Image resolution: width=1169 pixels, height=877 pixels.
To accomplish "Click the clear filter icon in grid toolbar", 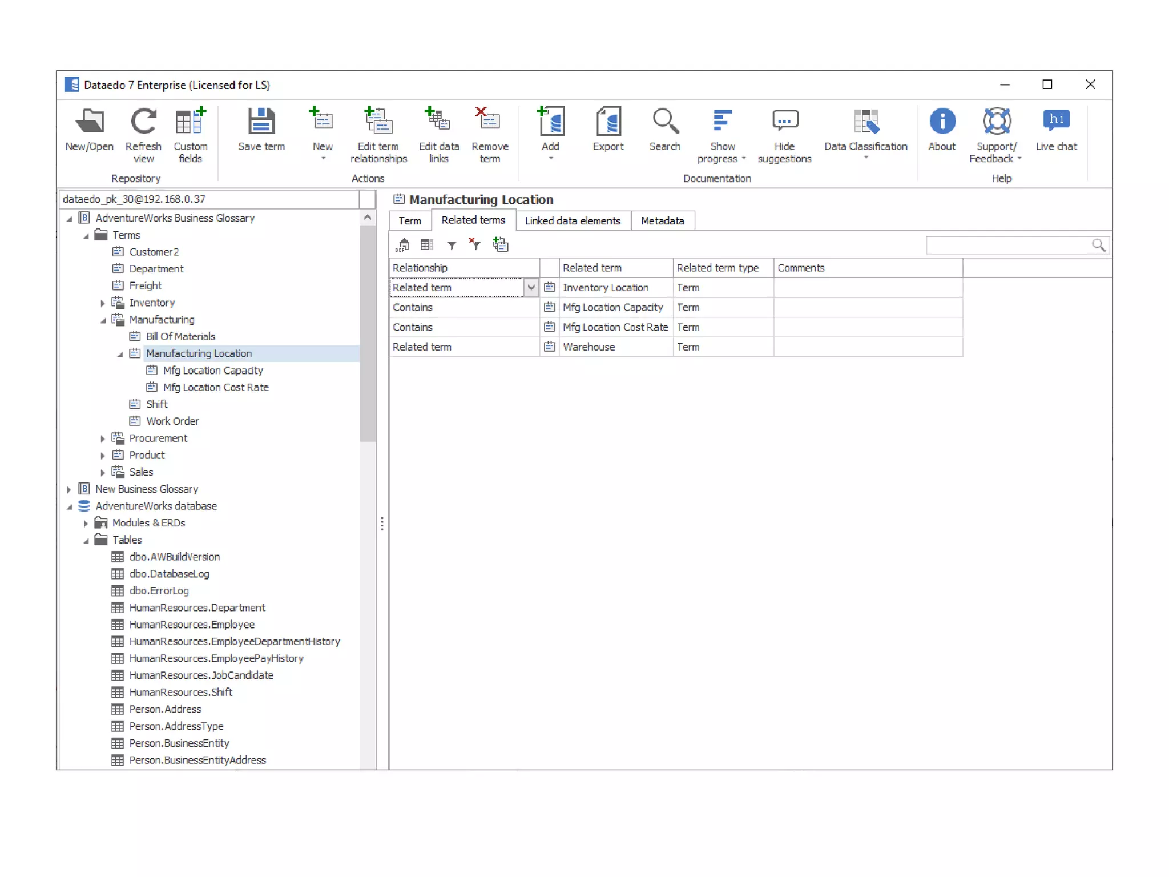I will coord(474,245).
